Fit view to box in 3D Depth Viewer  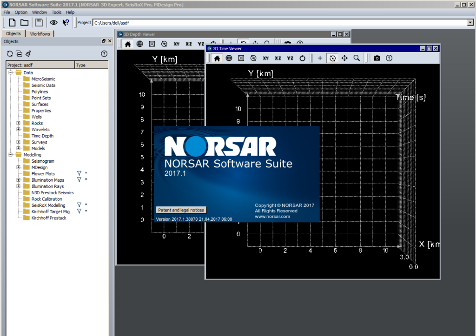tap(152, 44)
